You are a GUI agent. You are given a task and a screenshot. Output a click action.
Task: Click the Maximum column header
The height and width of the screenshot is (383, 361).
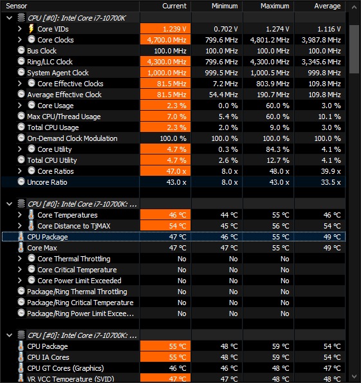pyautogui.click(x=268, y=6)
